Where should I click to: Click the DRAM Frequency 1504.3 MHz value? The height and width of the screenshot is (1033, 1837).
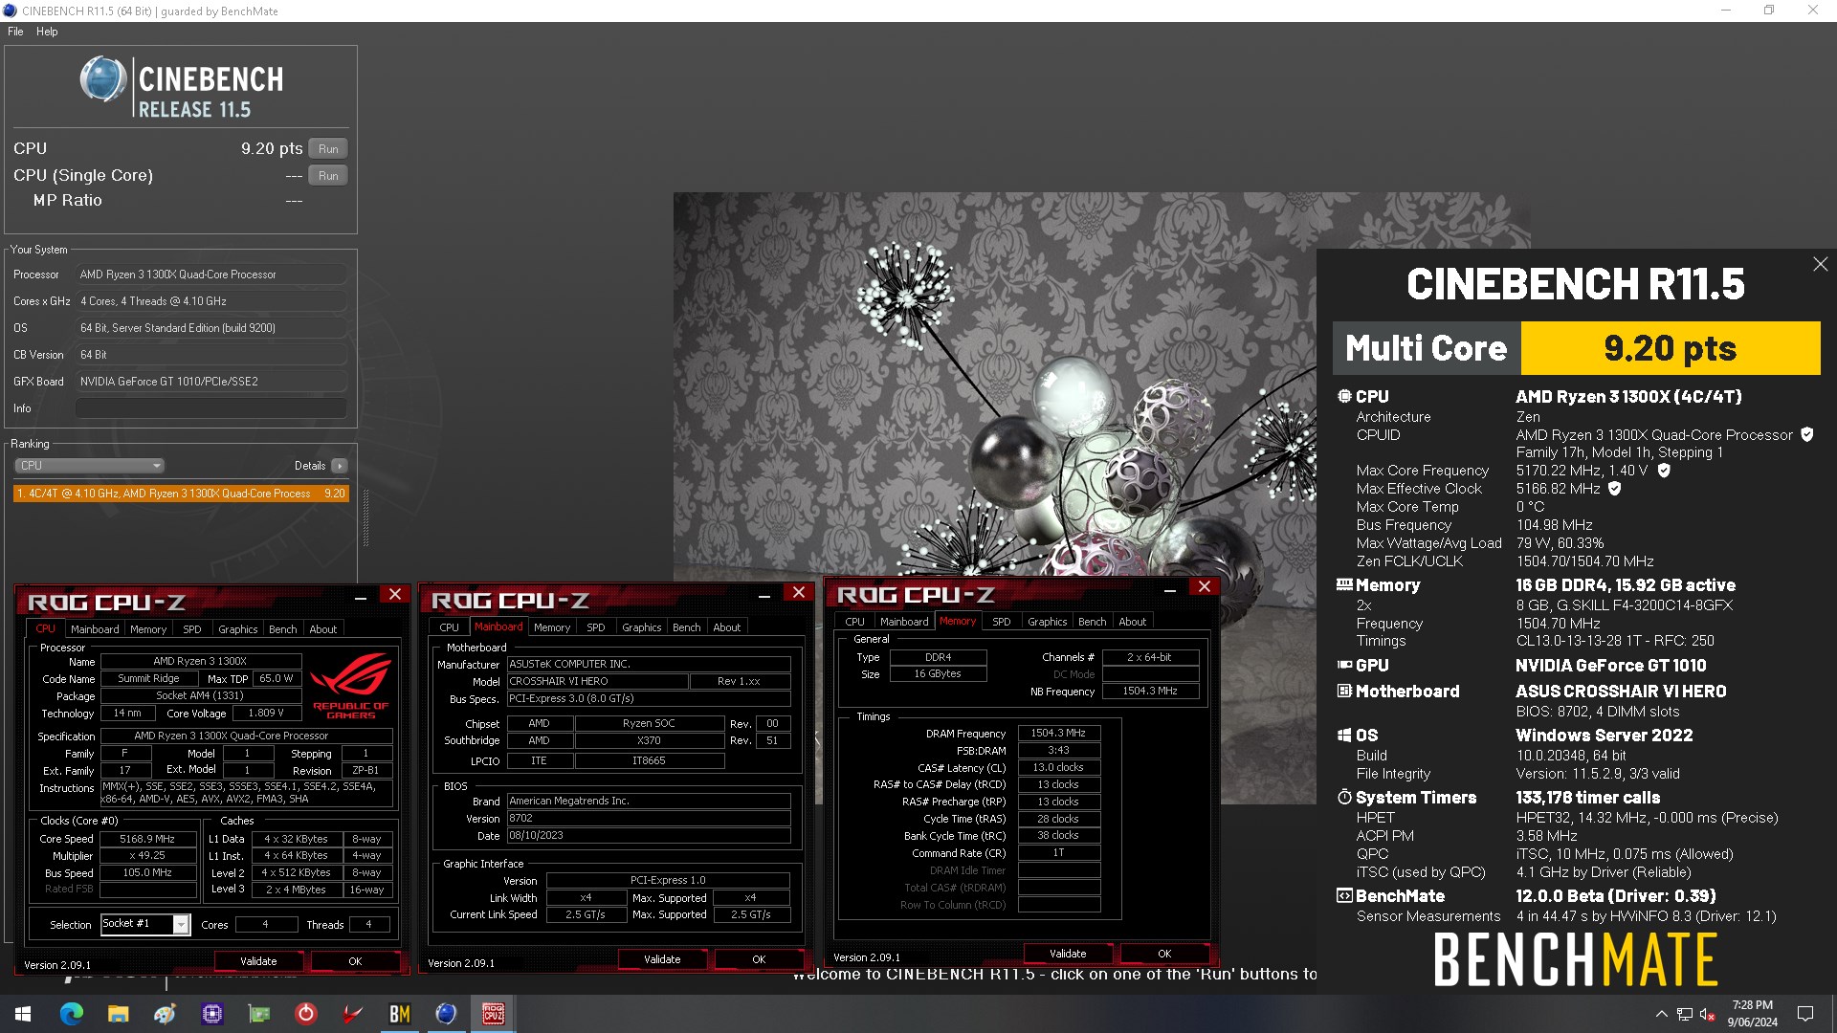[x=1058, y=733]
